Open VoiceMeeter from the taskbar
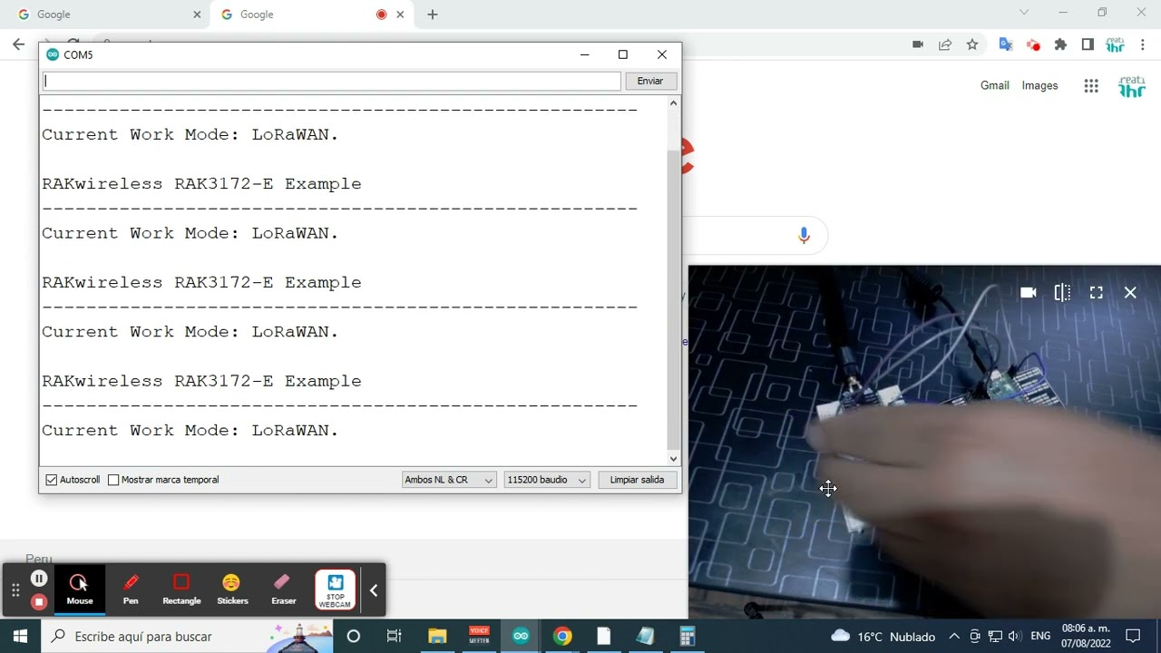This screenshot has width=1161, height=653. (479, 636)
